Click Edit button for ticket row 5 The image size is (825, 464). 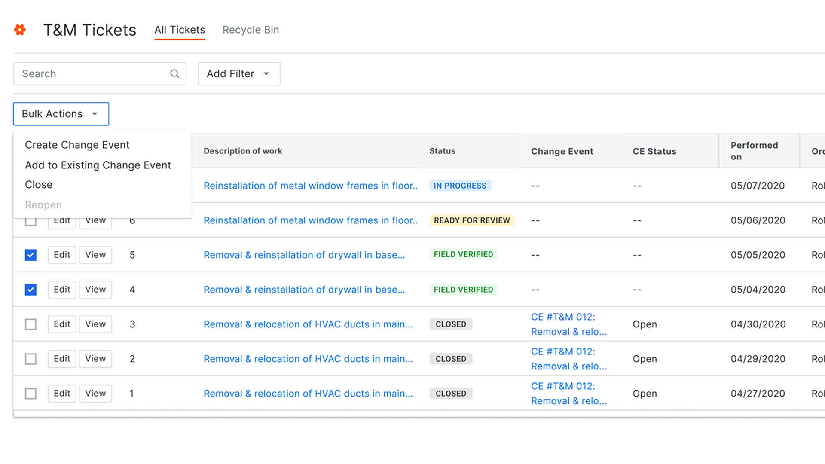click(x=61, y=254)
